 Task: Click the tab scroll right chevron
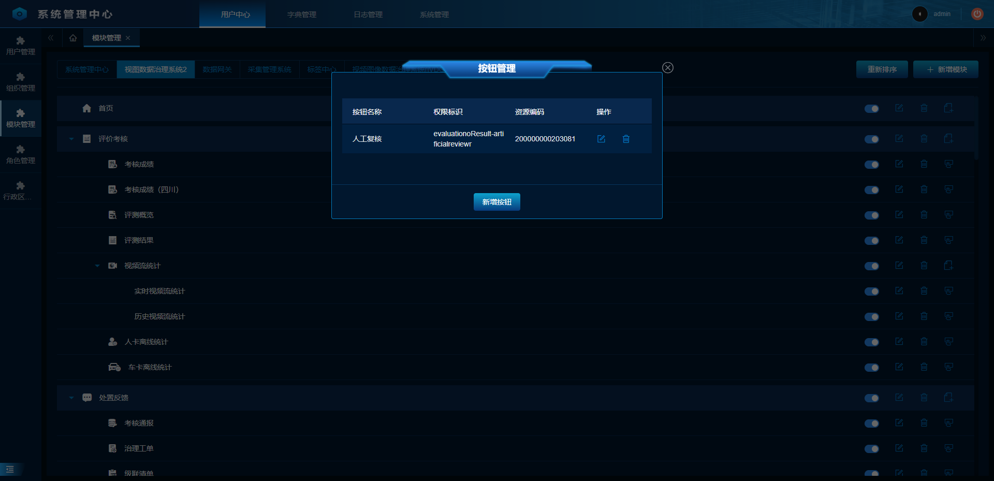tap(983, 38)
